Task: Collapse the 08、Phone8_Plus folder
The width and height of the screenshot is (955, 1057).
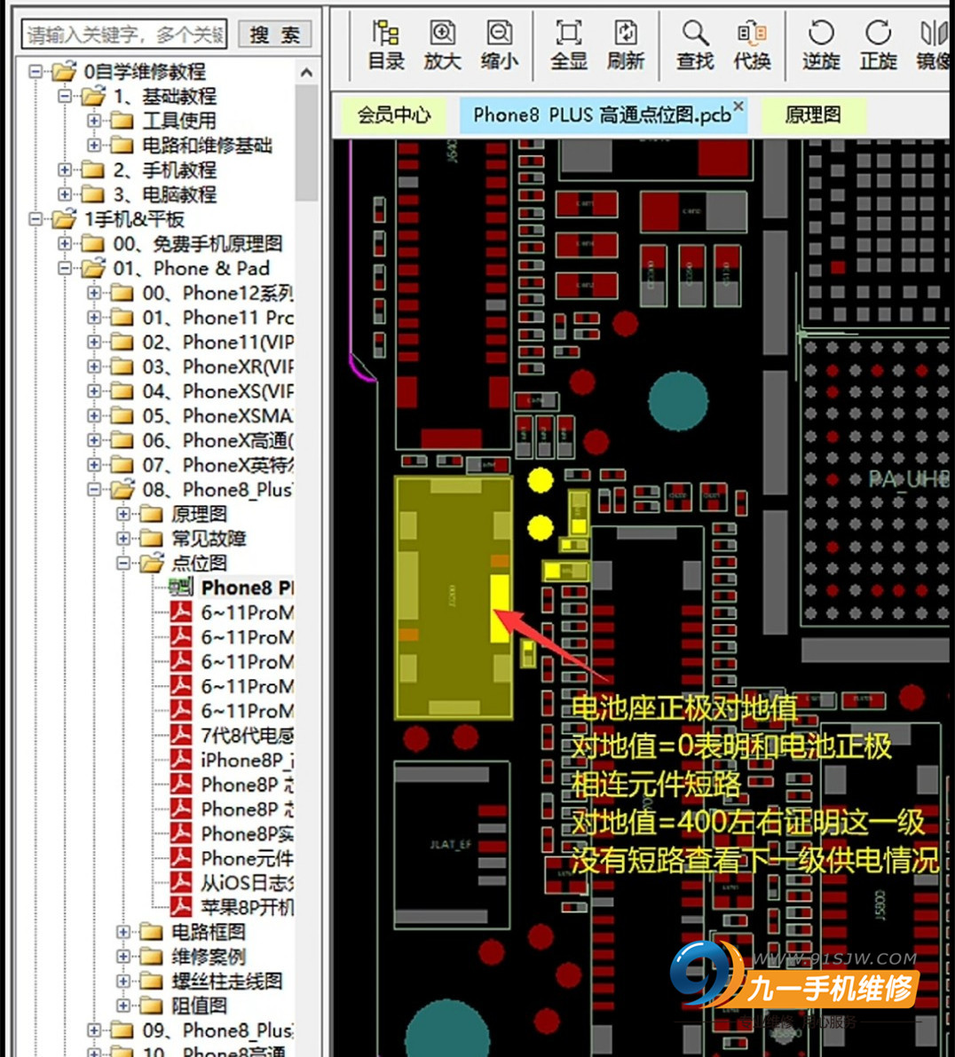Action: (x=94, y=489)
